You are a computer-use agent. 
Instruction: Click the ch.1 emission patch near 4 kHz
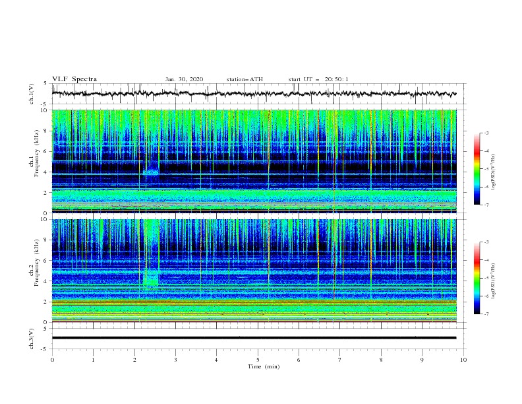(151, 172)
